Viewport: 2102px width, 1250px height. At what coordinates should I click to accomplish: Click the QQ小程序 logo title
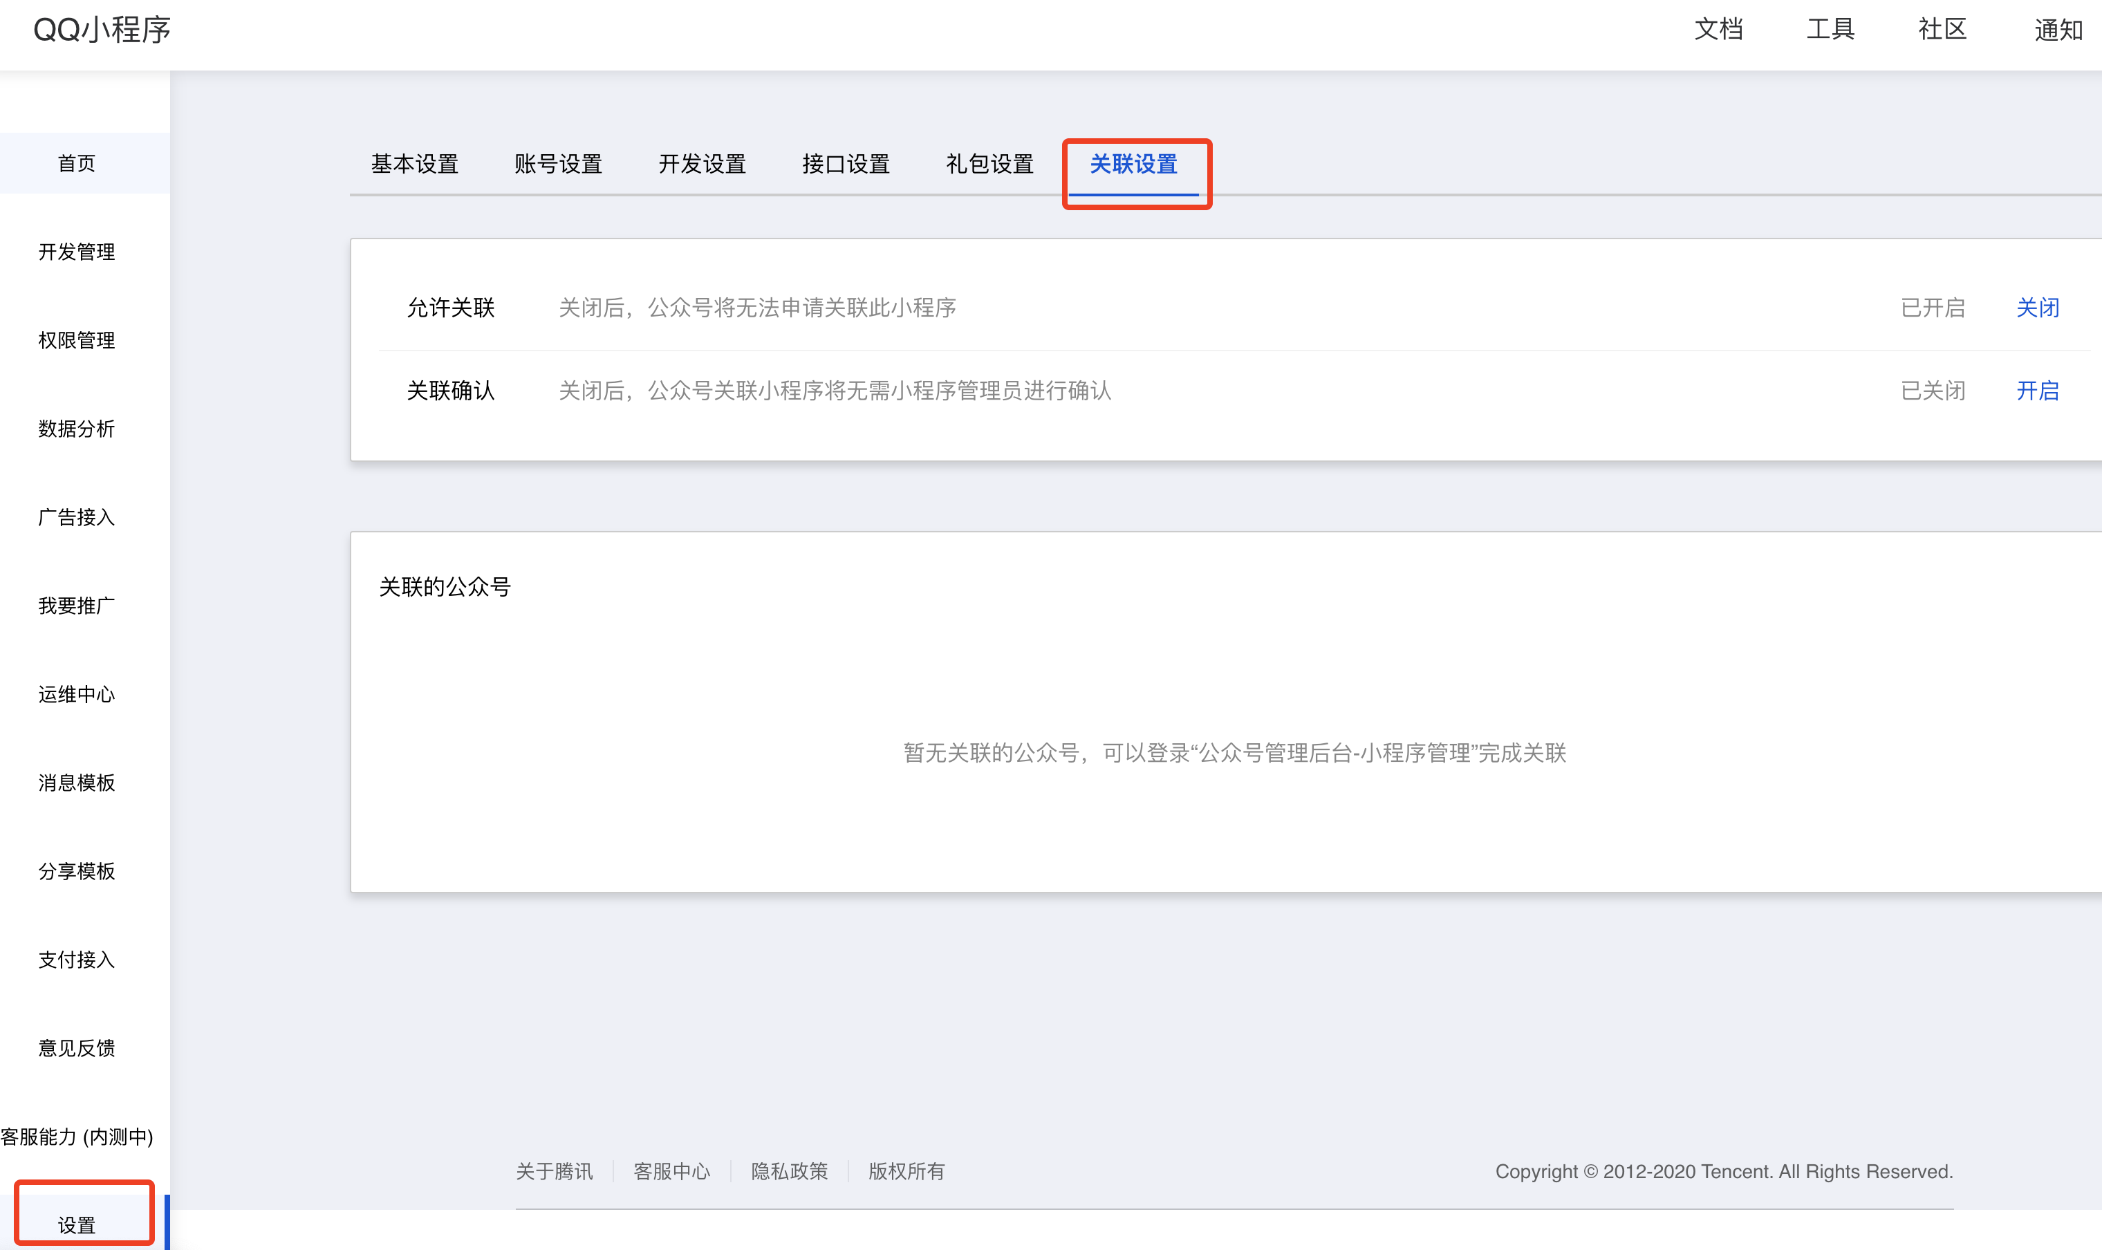[102, 30]
